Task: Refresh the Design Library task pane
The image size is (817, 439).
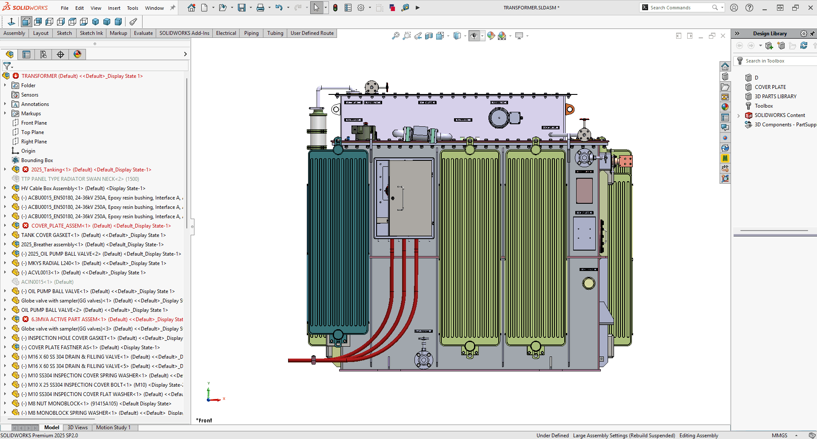Action: 804,46
